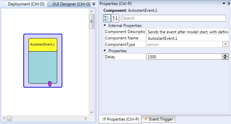Open the ComponentType dropdown
231x124 pixels.
tap(225, 44)
